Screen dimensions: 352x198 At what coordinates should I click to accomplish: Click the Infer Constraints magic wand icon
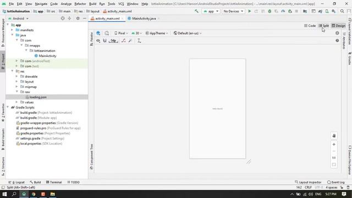(x=130, y=41)
